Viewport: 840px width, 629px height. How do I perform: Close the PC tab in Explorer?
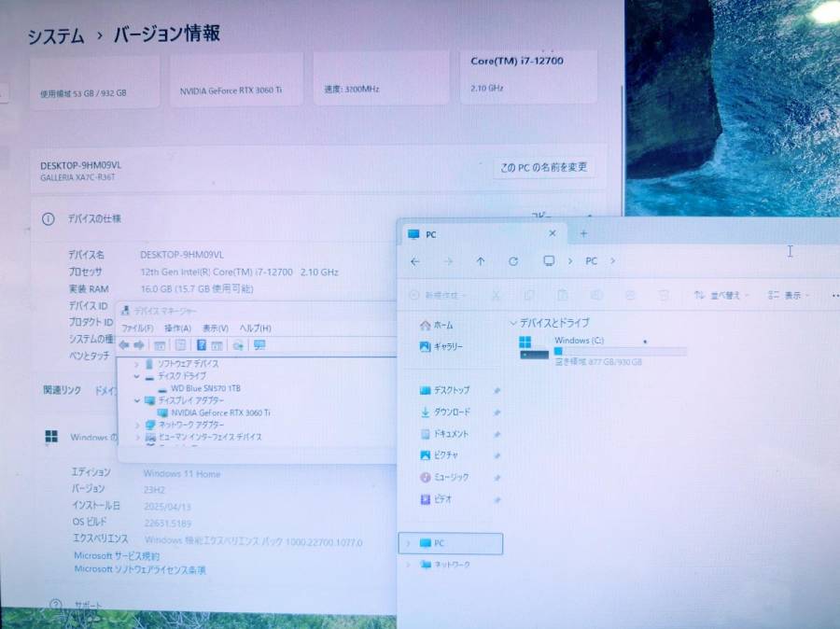tap(553, 233)
